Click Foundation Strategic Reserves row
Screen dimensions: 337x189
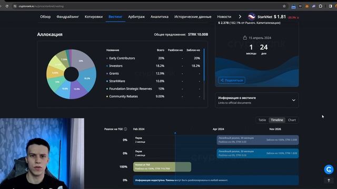153,89
